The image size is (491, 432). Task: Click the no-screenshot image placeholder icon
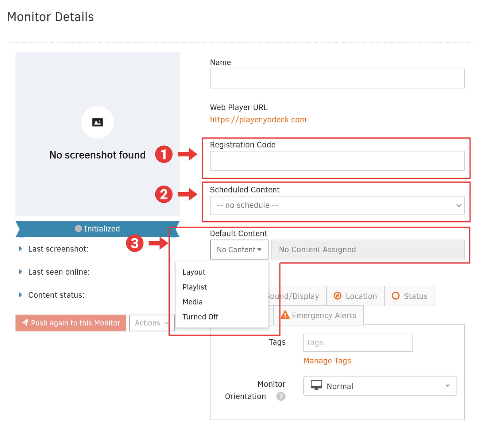[97, 122]
